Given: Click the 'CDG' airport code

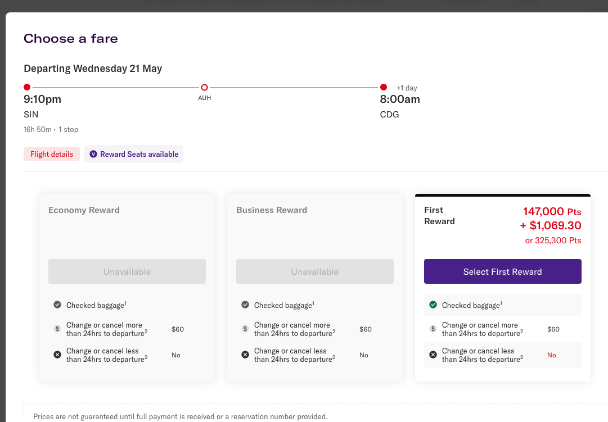Looking at the screenshot, I should click(x=389, y=115).
